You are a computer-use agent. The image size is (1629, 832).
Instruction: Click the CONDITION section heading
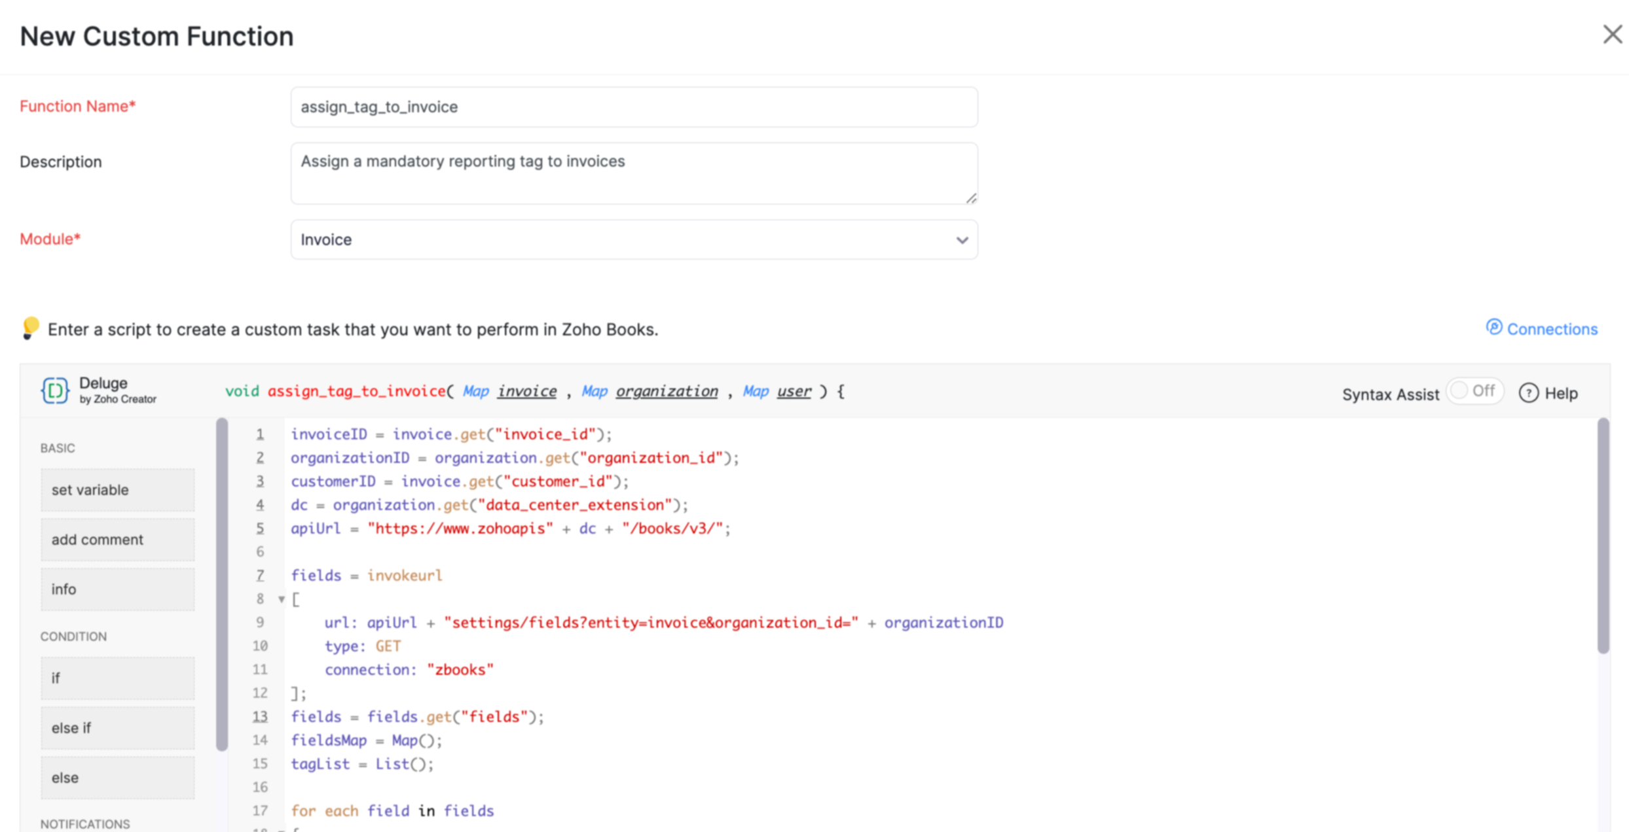(73, 636)
